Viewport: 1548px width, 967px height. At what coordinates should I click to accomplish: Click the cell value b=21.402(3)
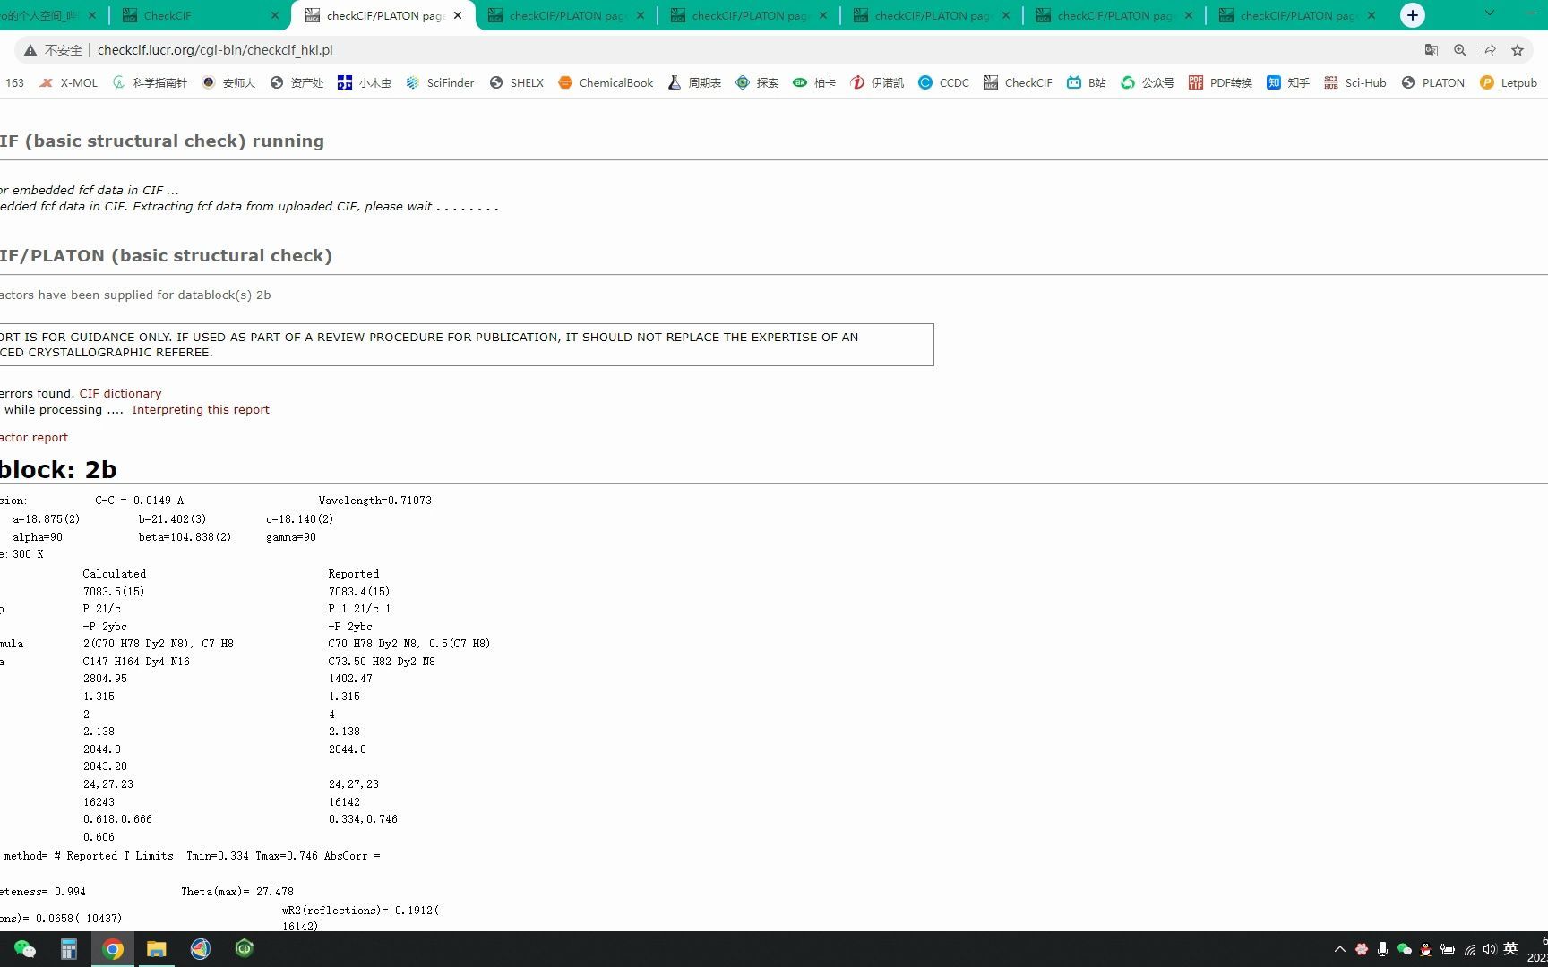(173, 519)
